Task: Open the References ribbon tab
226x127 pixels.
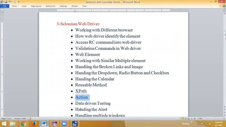Action: [50, 6]
